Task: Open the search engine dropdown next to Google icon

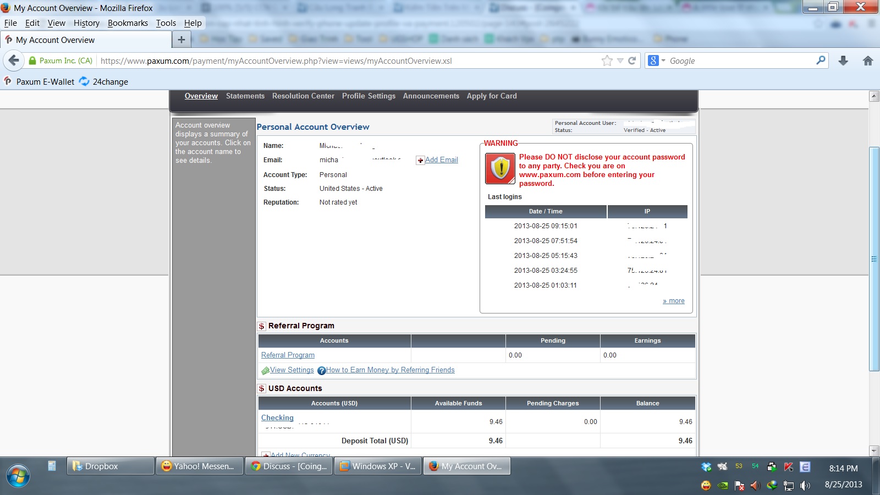Action: [663, 61]
